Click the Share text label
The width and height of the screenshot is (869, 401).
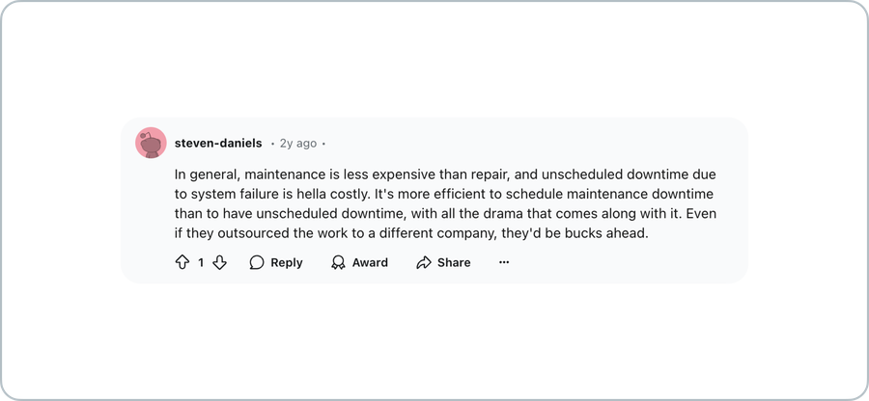454,263
